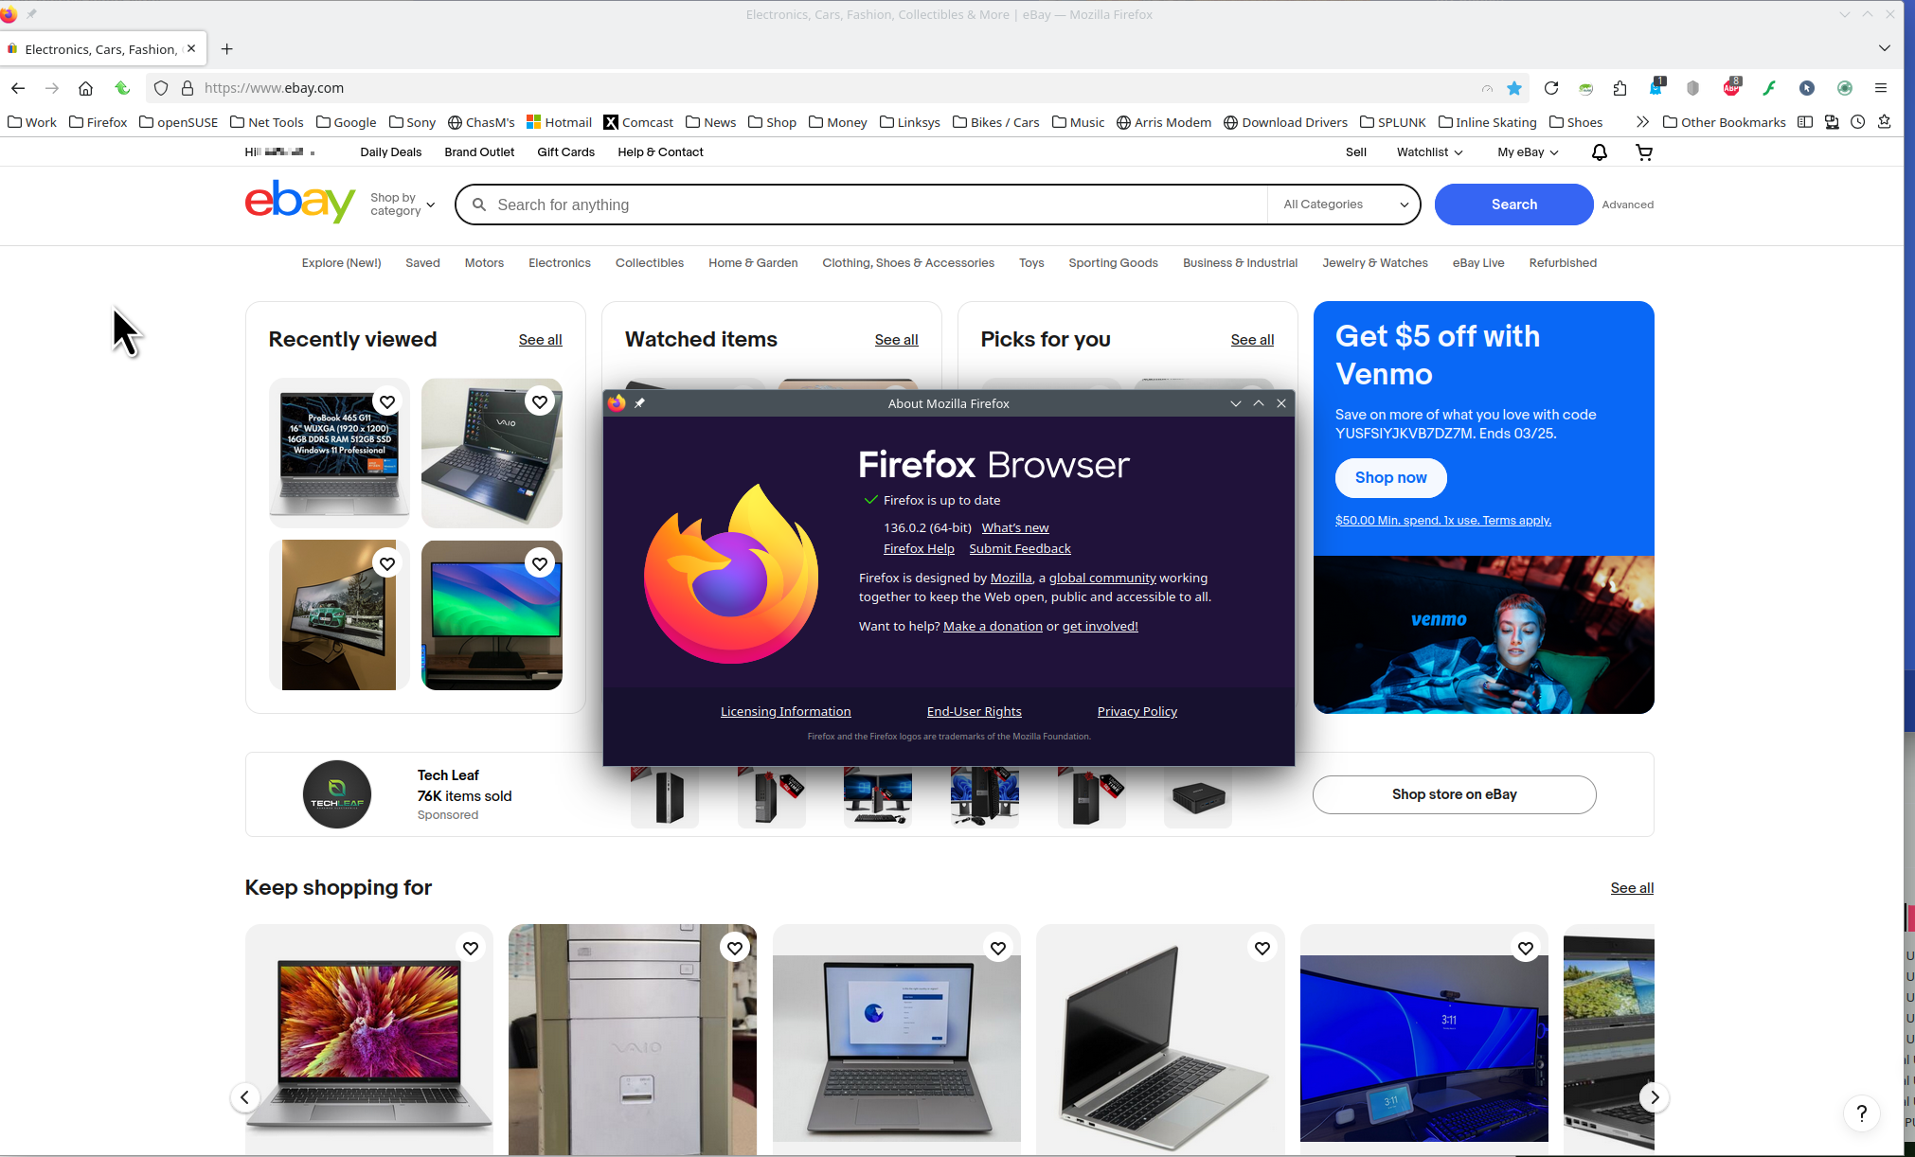The image size is (1915, 1157).
Task: Open Electronics category menu
Action: click(559, 263)
